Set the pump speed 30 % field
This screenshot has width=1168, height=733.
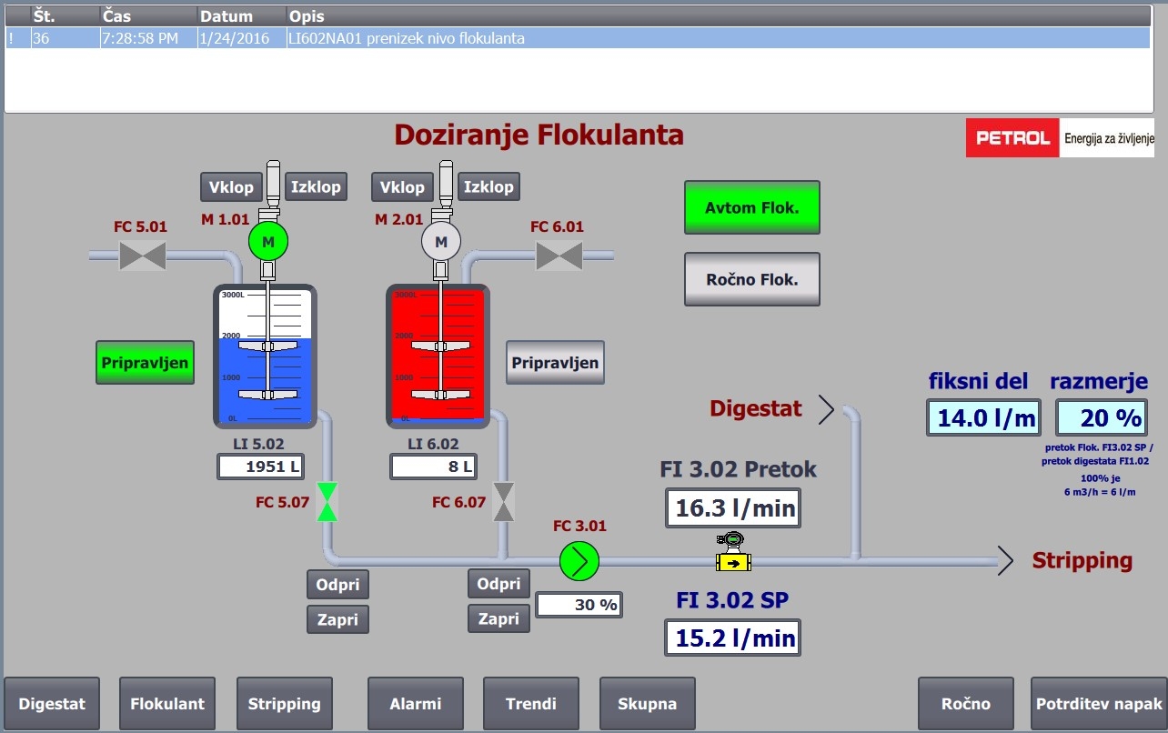(579, 605)
